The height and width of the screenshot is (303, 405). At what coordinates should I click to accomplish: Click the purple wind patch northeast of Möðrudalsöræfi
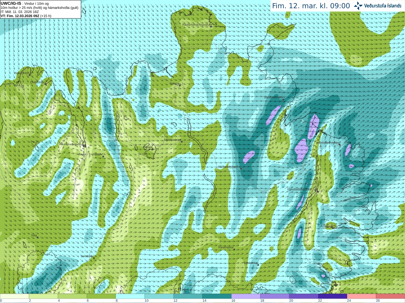[249, 157]
